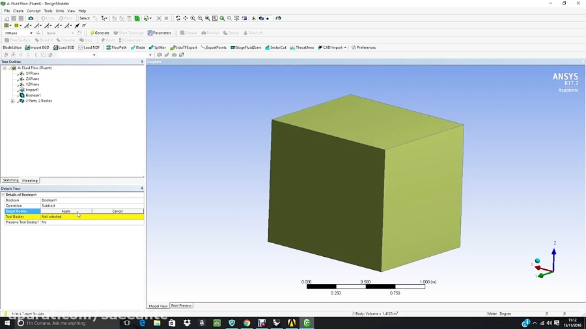Select Import1 in the tree outline
The width and height of the screenshot is (586, 329).
tap(32, 90)
